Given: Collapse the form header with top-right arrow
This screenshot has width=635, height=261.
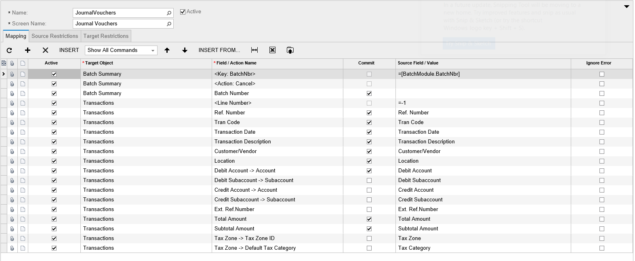Looking at the screenshot, I should [x=627, y=6].
